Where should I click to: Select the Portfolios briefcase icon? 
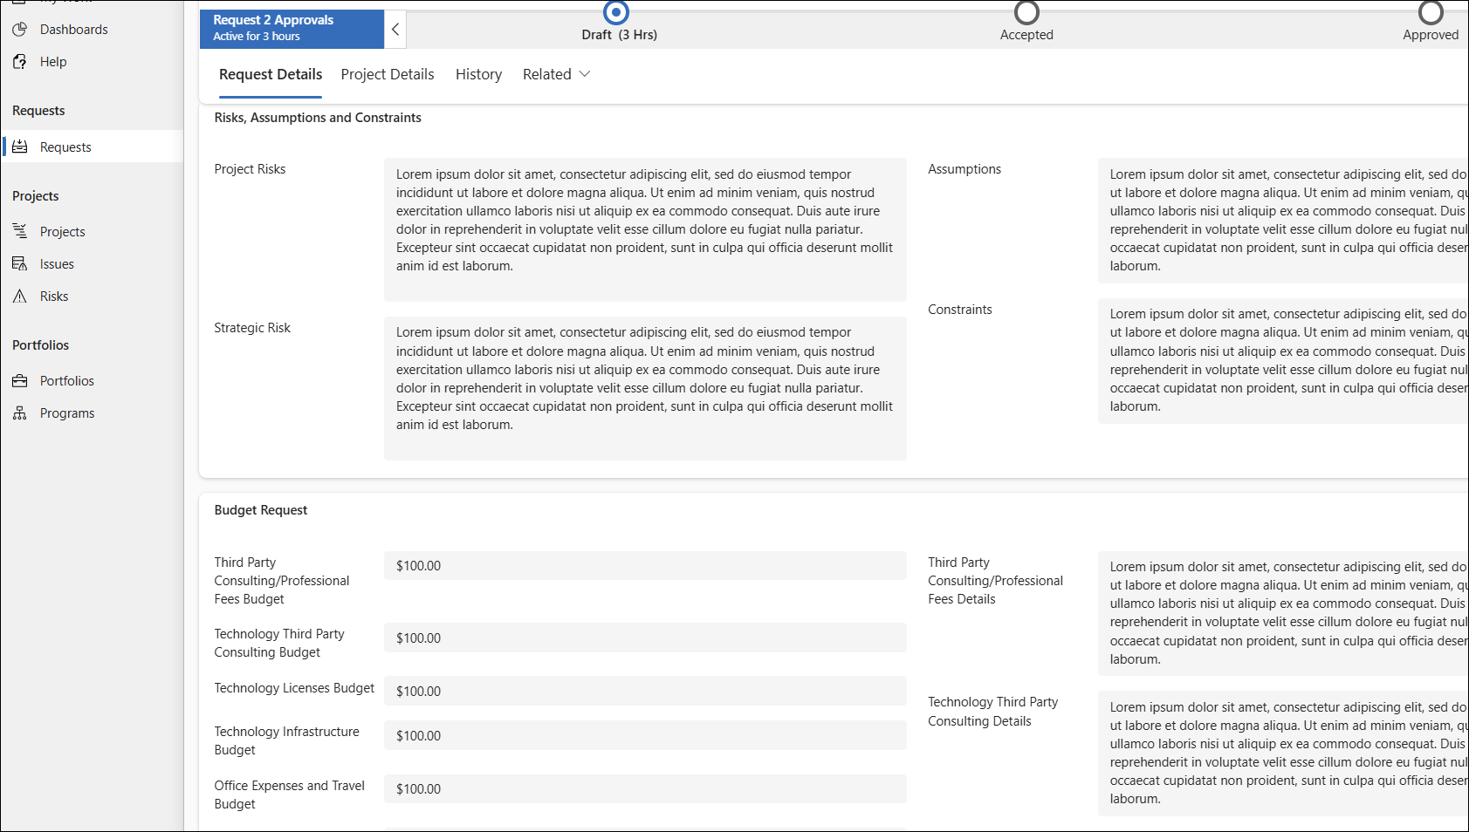[20, 381]
